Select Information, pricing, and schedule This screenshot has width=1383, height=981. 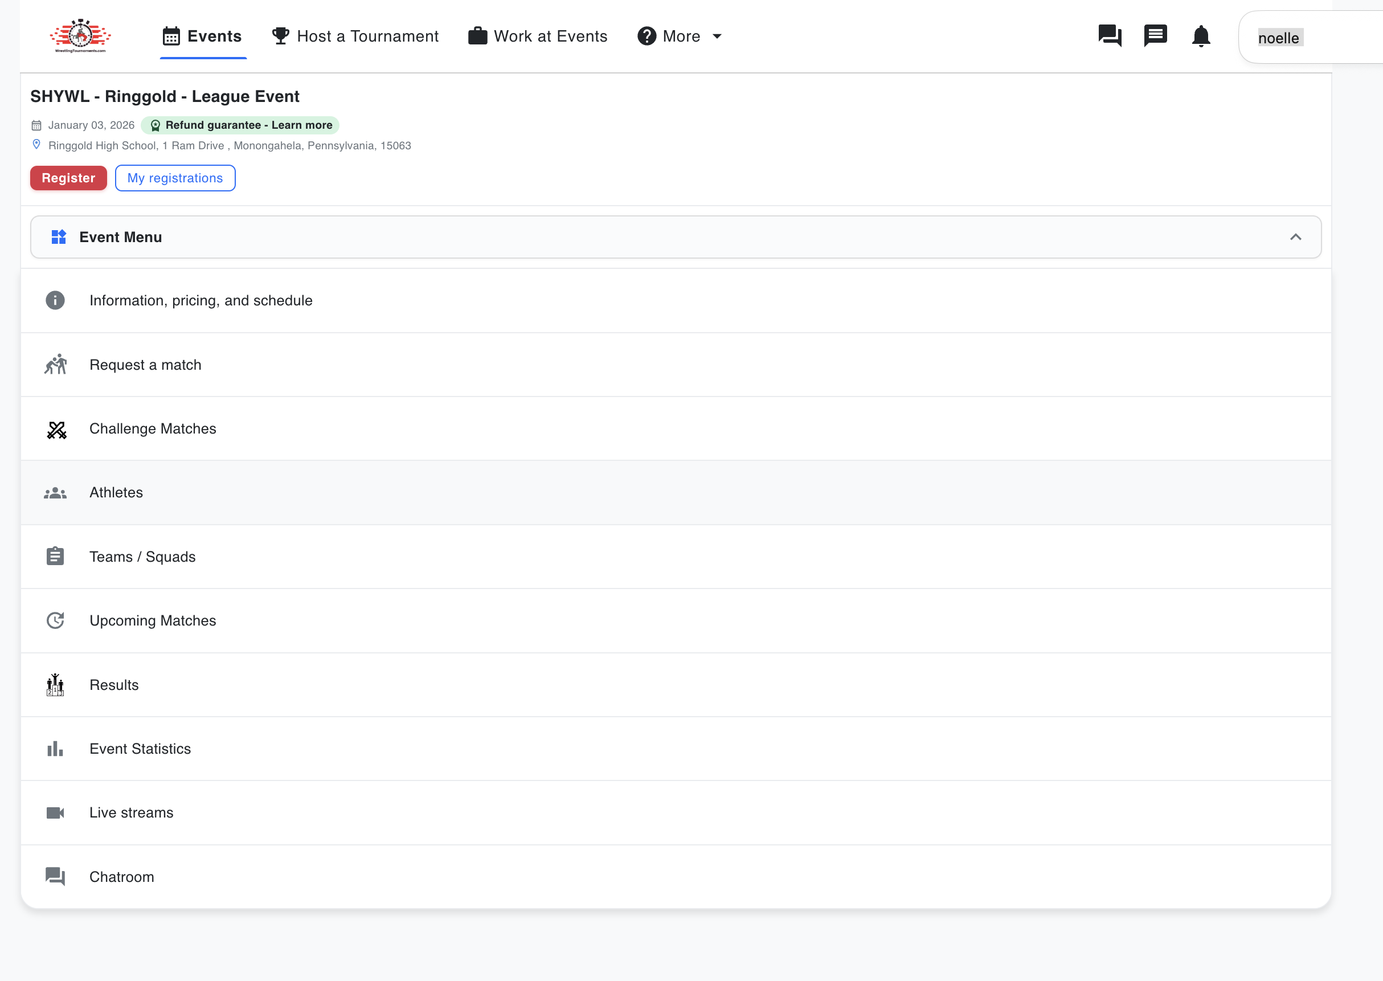(201, 301)
